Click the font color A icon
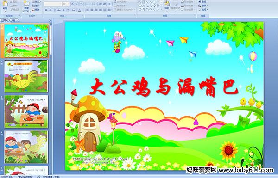 79,10
